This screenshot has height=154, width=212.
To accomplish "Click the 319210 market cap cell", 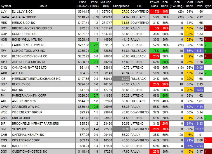I will click(106, 17).
